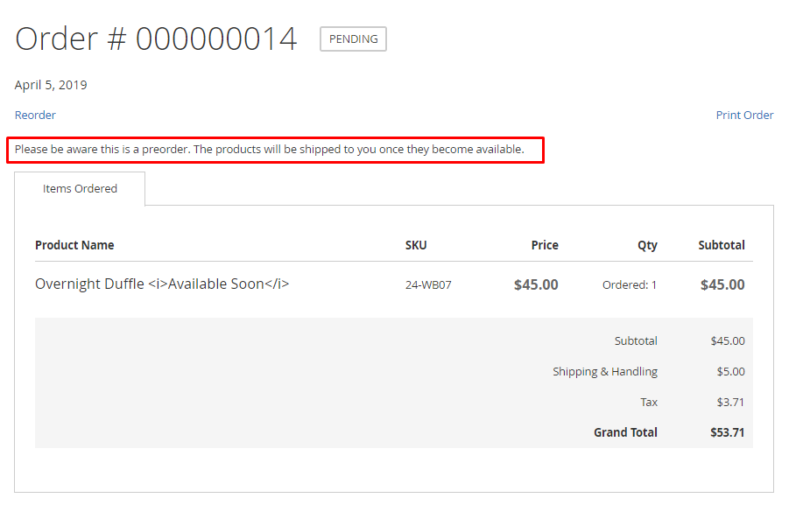Click the SKU column header

pyautogui.click(x=416, y=245)
